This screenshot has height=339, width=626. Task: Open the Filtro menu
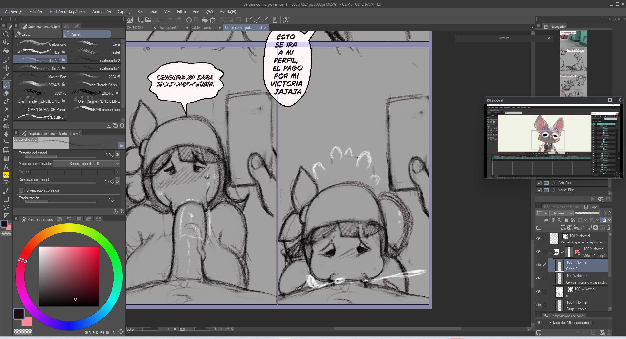181,12
